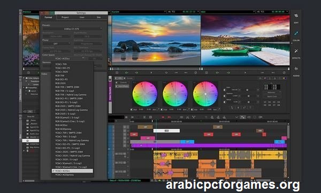Click the C1 color bucket
321x193 pixels.
tap(265, 102)
